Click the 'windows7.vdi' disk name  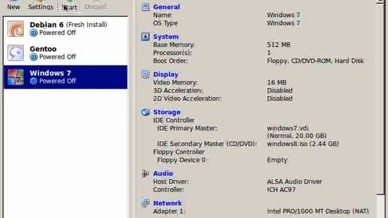point(287,128)
